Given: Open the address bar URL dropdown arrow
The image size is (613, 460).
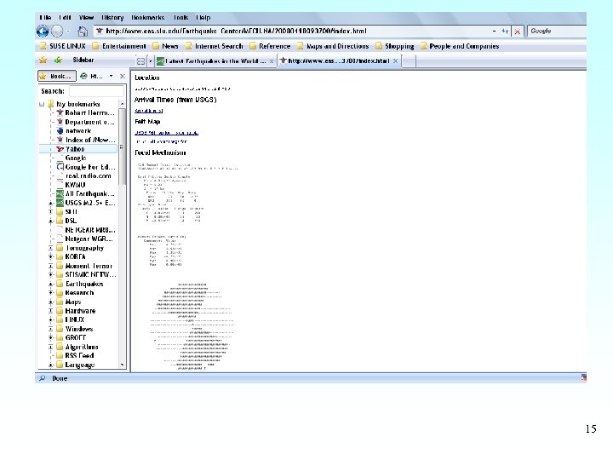Looking at the screenshot, I should pyautogui.click(x=493, y=31).
